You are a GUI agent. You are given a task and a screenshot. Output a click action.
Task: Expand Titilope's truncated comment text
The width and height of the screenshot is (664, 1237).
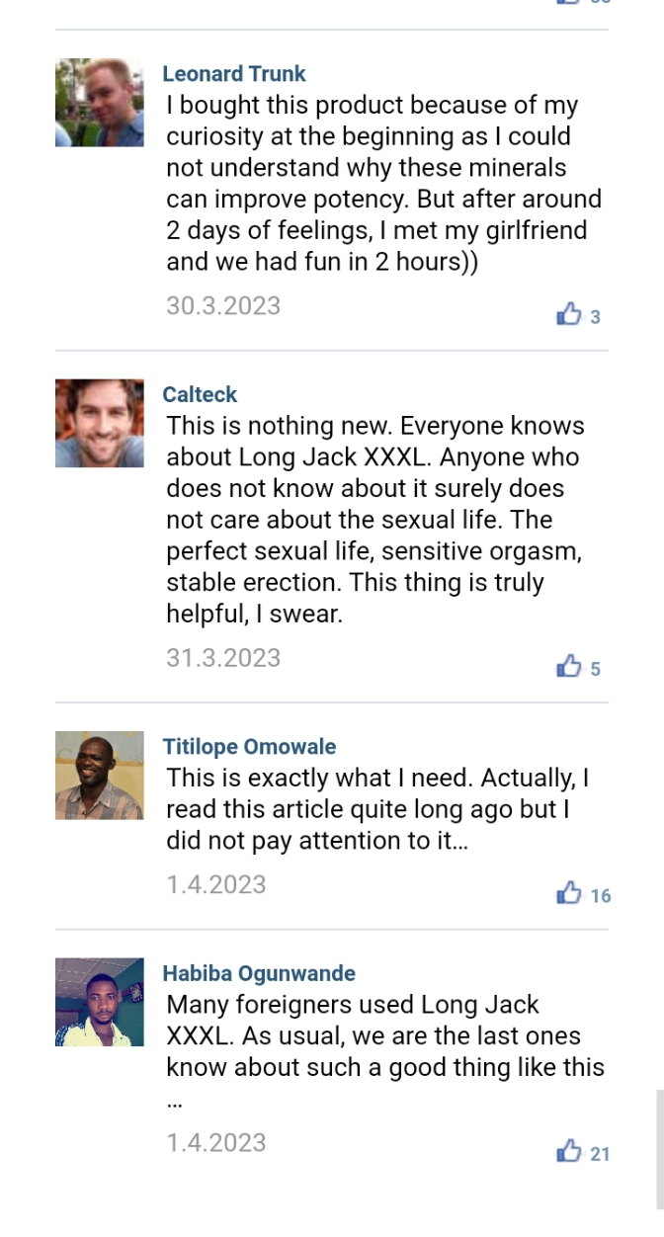click(377, 810)
